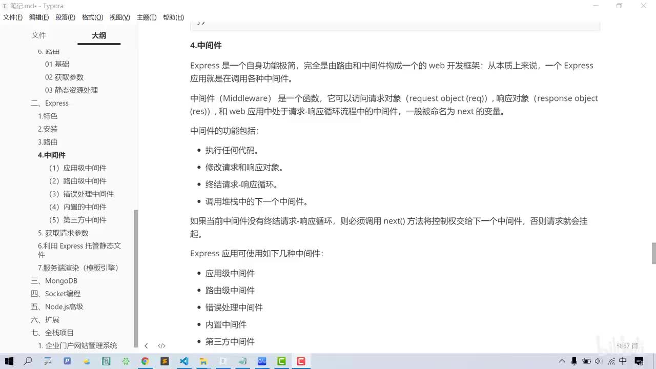Click the bullet 终结请求-响应循环。
The height and width of the screenshot is (369, 656).
tap(242, 184)
